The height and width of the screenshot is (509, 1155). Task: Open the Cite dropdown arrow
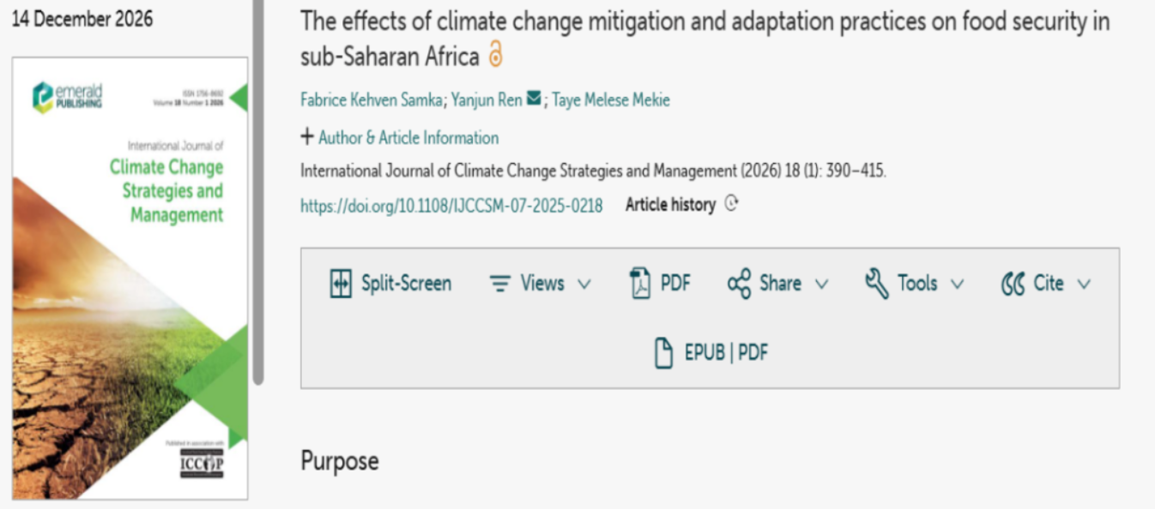[x=1083, y=284]
